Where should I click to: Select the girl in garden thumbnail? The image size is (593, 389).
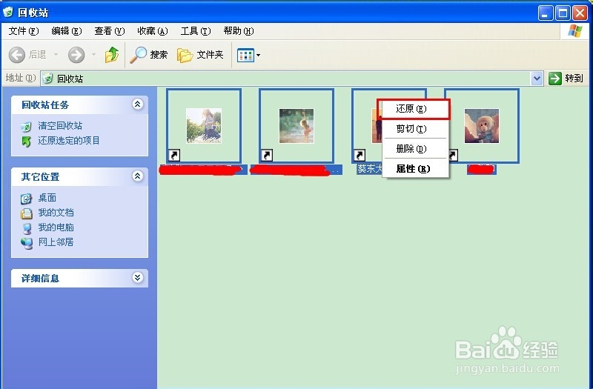204,125
